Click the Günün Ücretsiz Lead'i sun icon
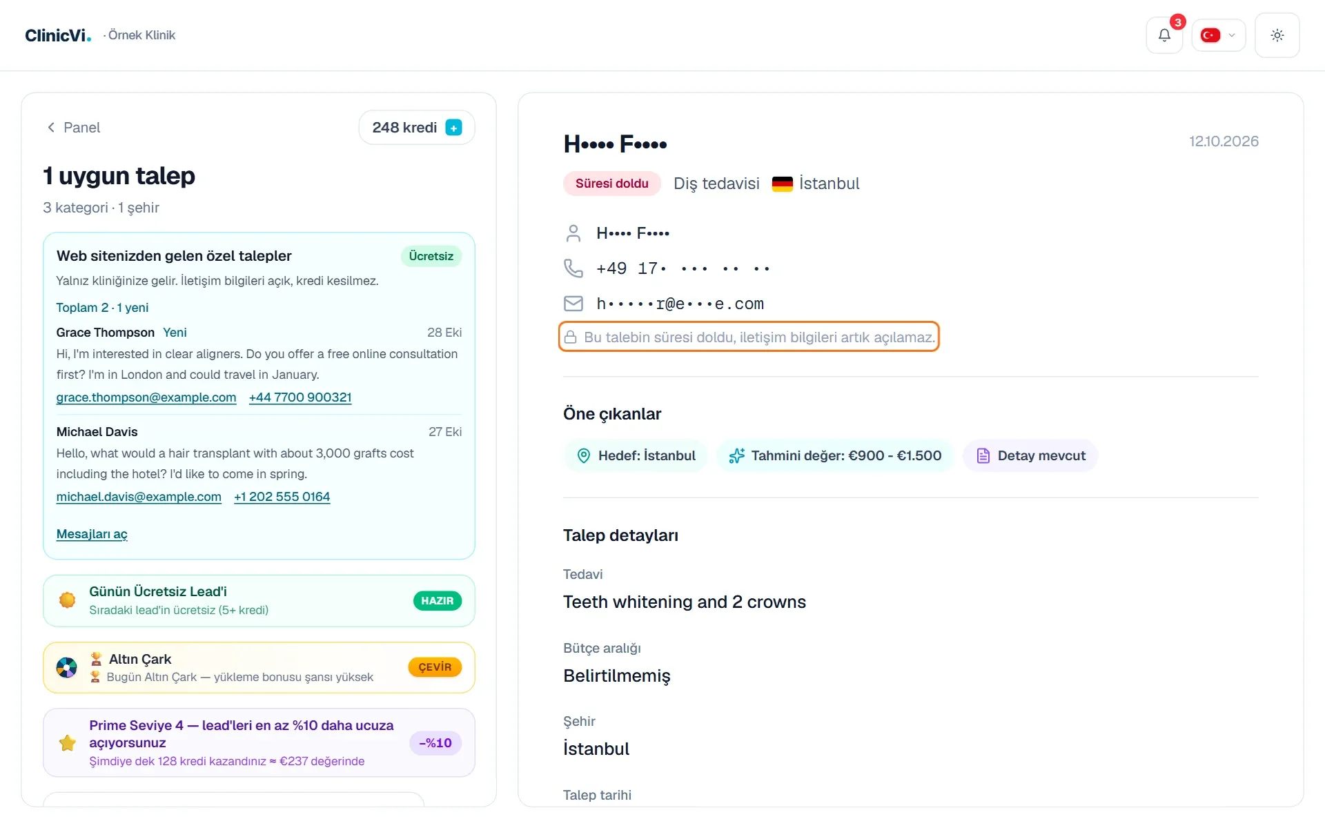 pos(68,600)
